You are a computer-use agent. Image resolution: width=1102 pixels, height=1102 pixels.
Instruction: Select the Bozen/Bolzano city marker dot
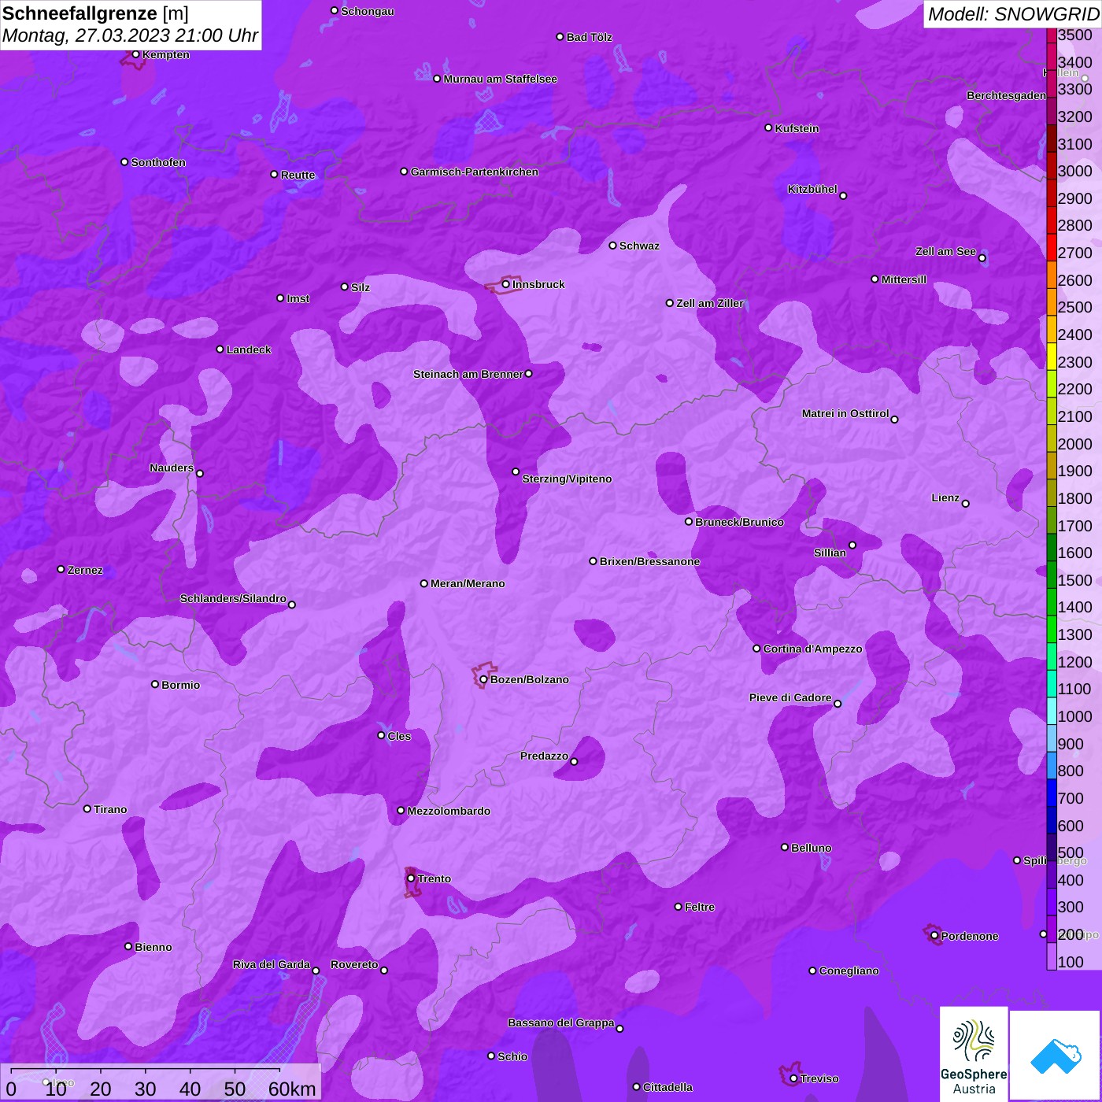(483, 679)
